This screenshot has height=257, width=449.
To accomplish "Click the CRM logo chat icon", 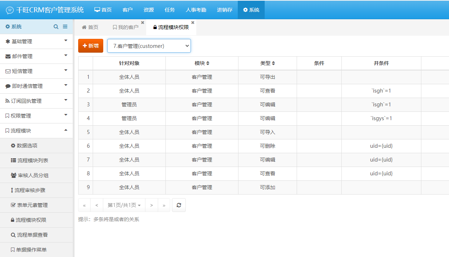I will tap(10, 10).
